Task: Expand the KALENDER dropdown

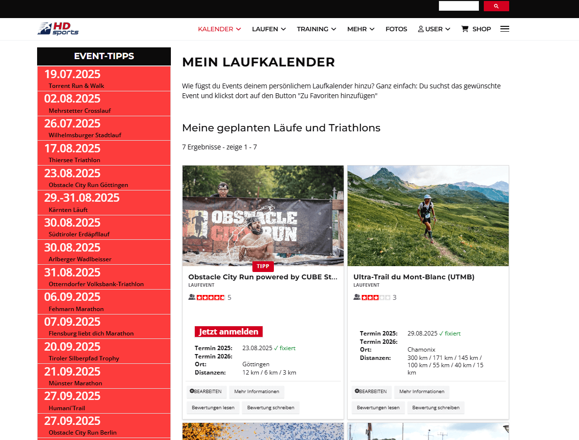Action: [x=219, y=29]
